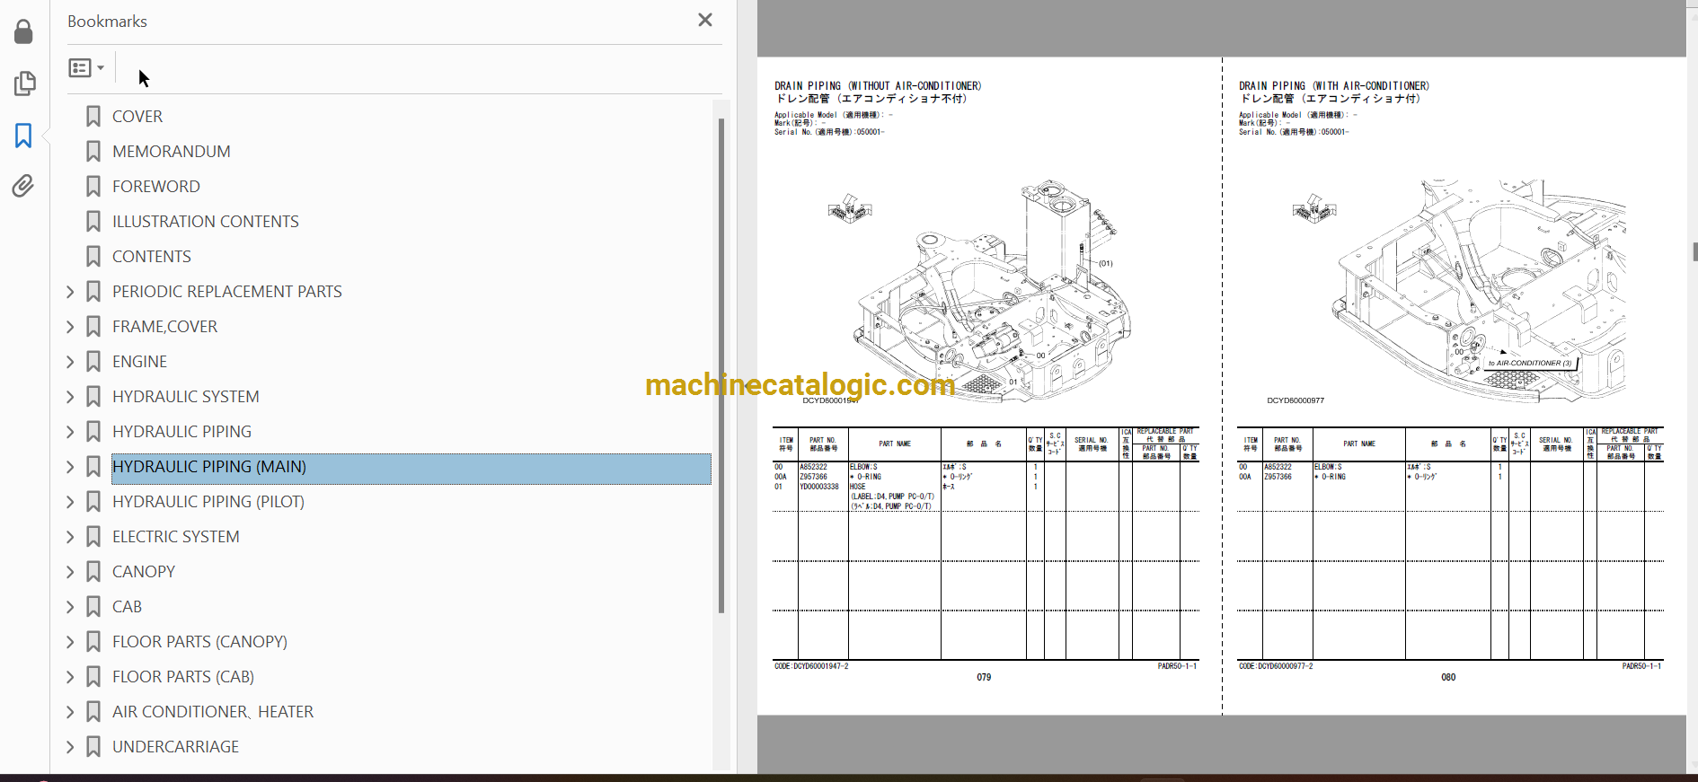Select the ENGINE bookmark label
1698x782 pixels.
(140, 362)
